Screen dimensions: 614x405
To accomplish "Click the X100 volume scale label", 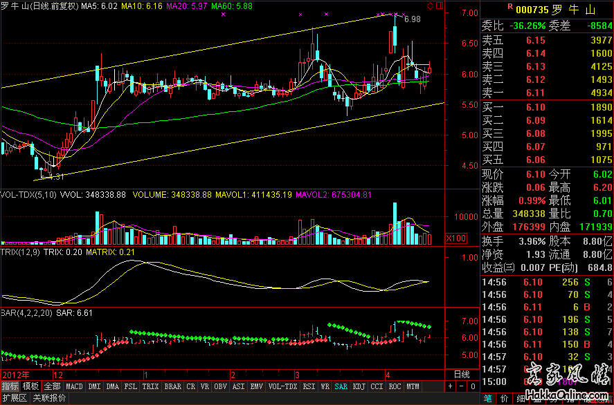I will click(x=455, y=238).
